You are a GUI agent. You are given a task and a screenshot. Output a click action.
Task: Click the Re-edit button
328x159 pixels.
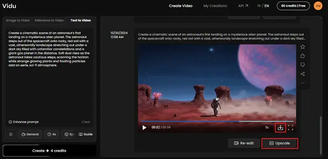tap(244, 143)
